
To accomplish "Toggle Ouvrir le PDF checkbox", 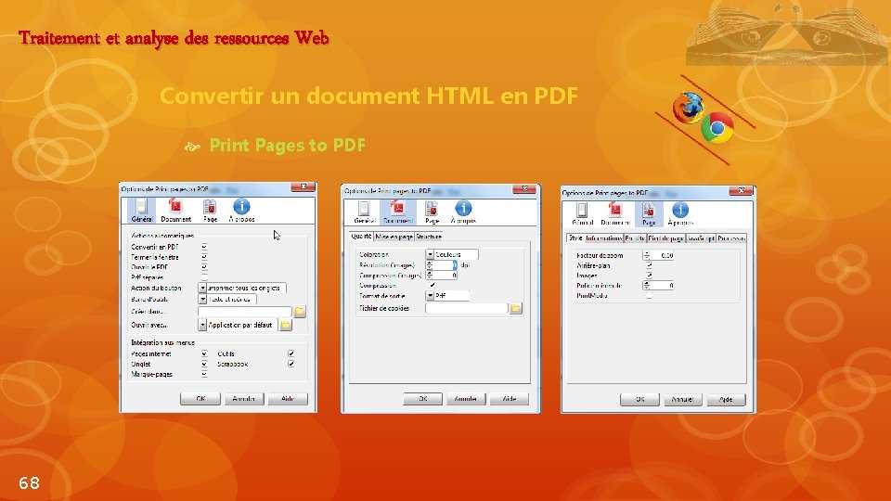I will click(204, 267).
